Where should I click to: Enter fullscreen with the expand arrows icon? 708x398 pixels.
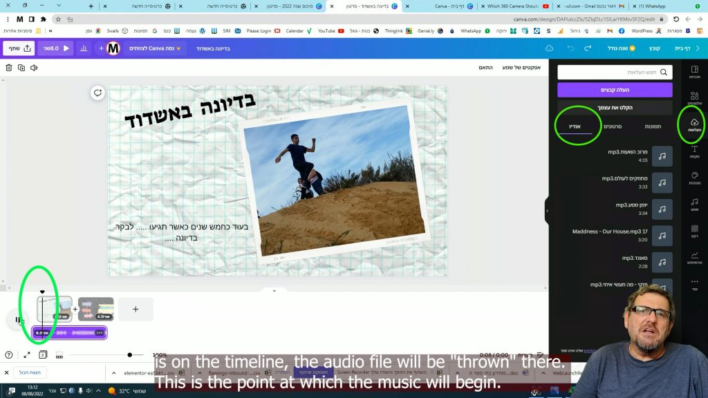click(x=27, y=355)
